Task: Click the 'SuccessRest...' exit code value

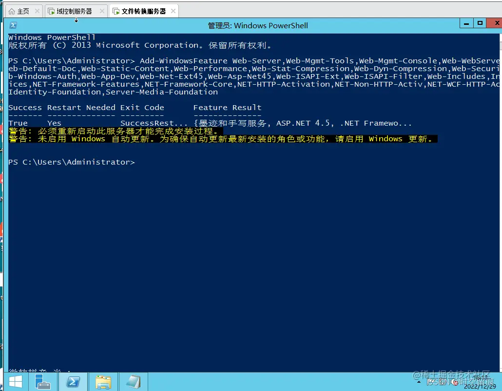Action: point(154,123)
